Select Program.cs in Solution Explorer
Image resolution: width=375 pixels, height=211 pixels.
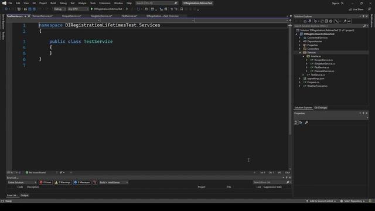[x=313, y=82]
